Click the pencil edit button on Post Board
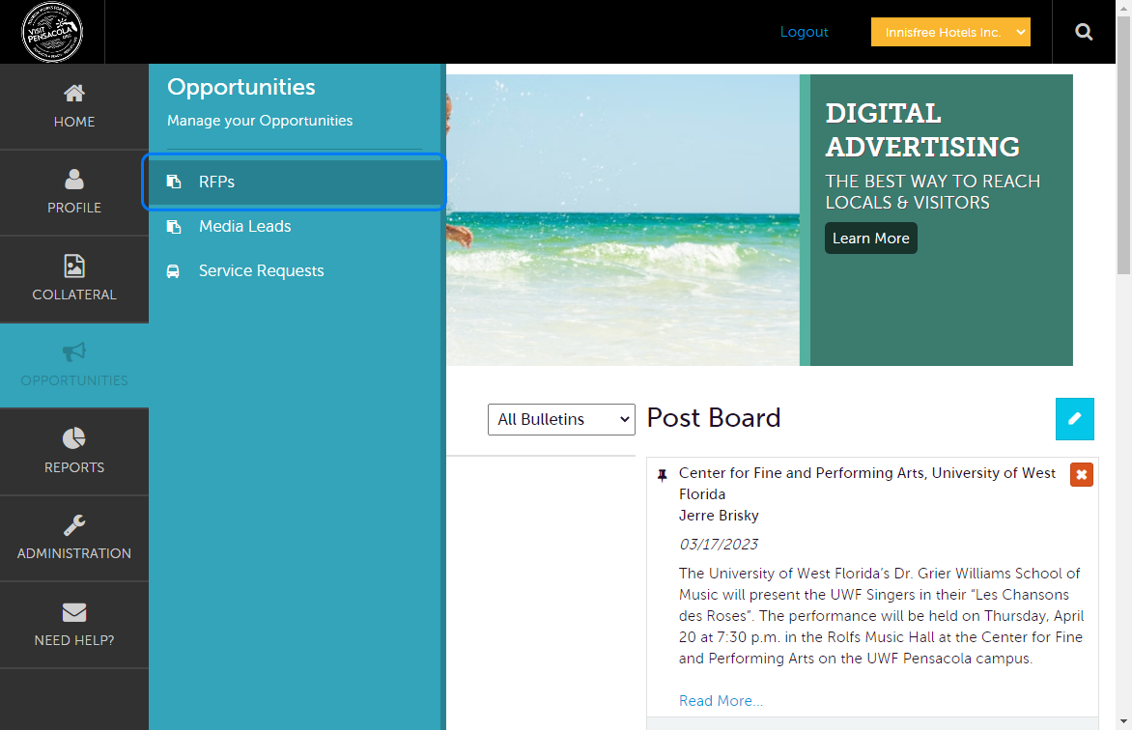Screen dimensions: 1132x730 pos(1074,419)
